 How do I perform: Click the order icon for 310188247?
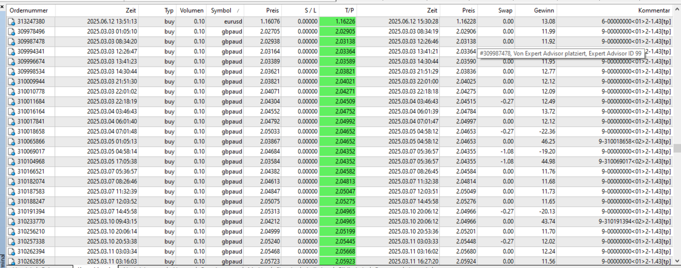[x=12, y=202]
